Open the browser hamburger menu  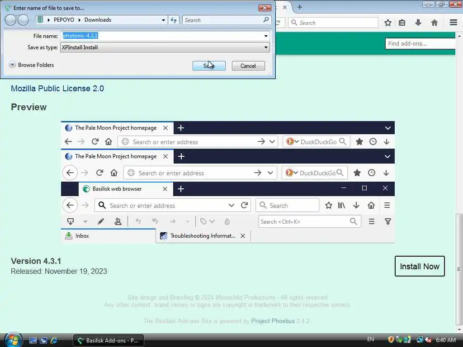click(453, 23)
